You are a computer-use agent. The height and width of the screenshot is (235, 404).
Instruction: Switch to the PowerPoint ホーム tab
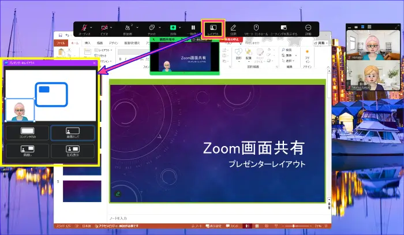click(x=74, y=43)
